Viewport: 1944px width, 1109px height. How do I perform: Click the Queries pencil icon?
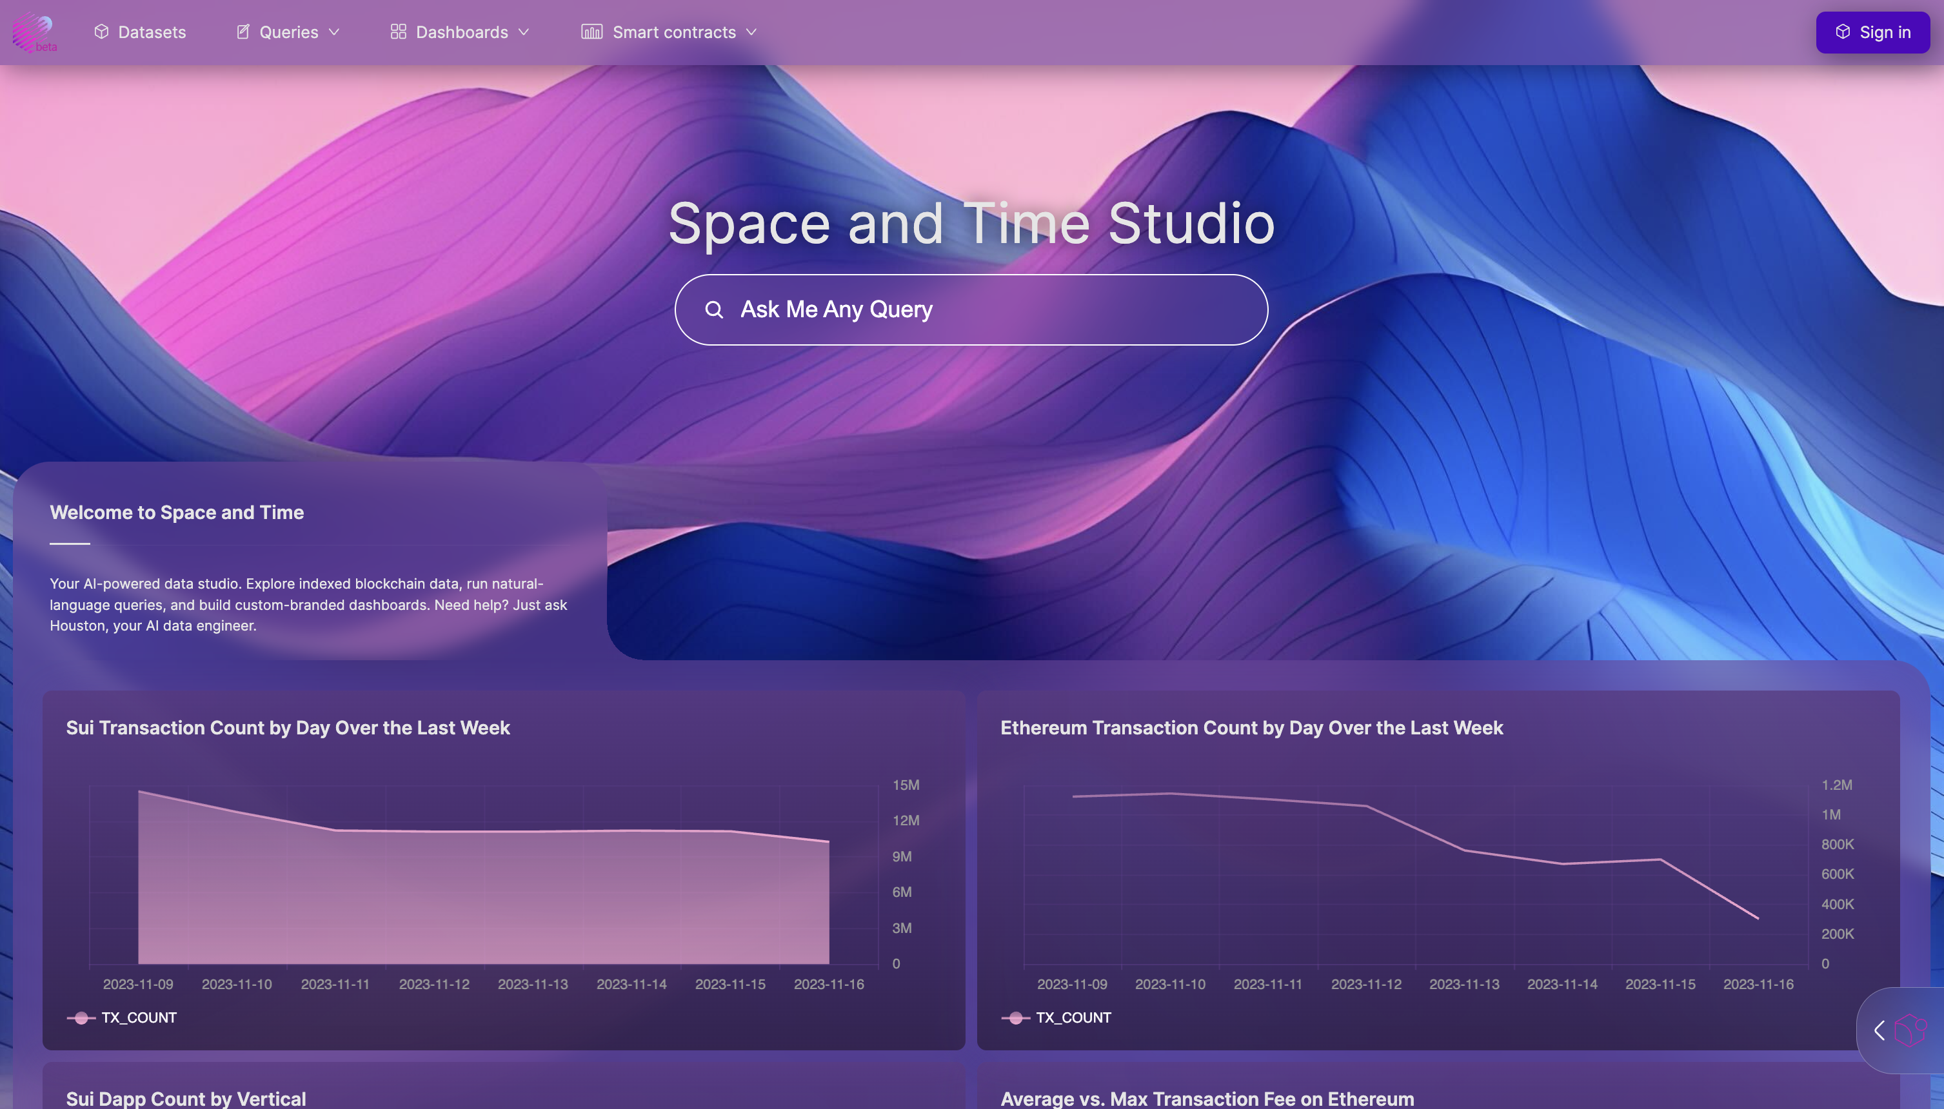click(243, 32)
